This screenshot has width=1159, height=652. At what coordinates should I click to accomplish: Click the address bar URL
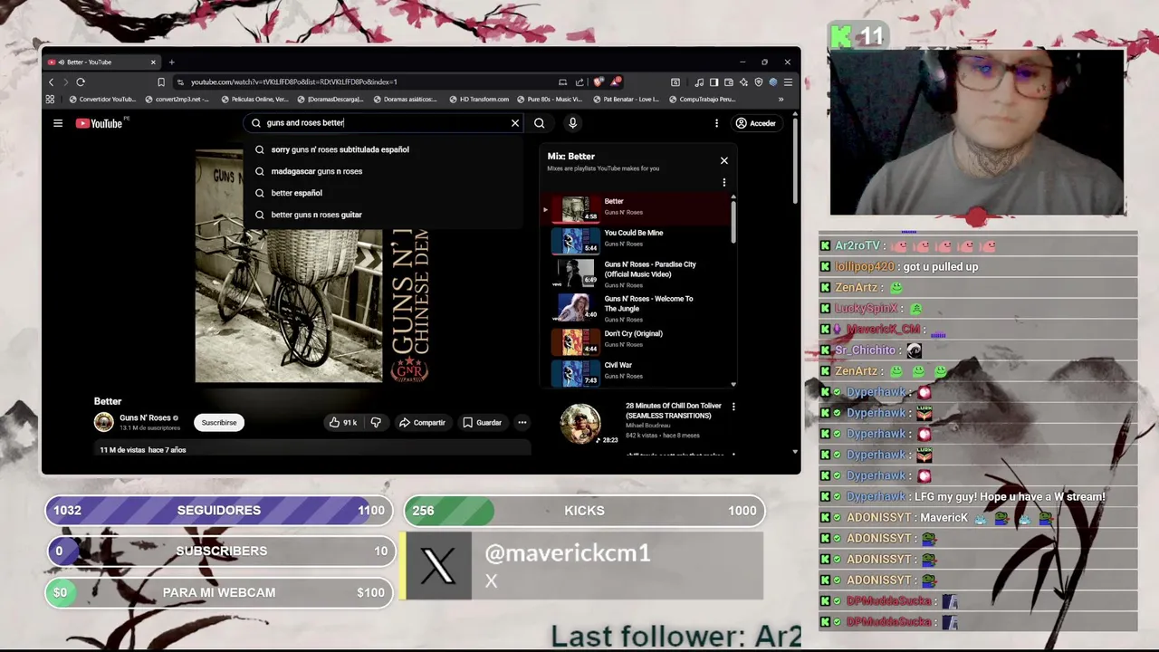[x=294, y=81]
